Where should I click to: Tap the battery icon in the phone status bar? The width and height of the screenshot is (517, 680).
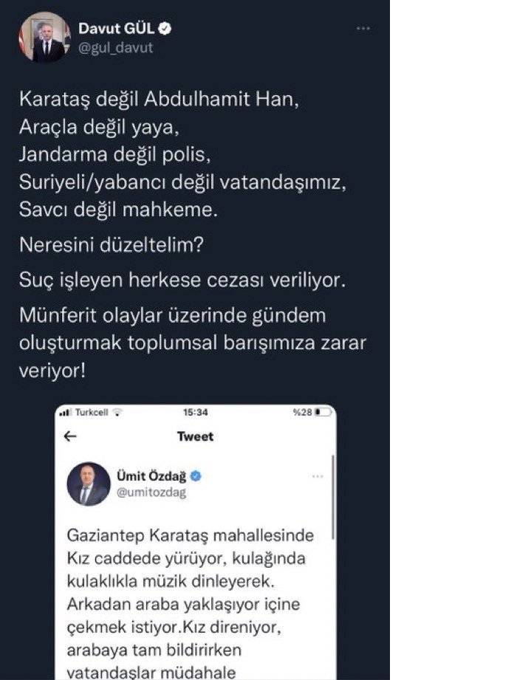(321, 412)
